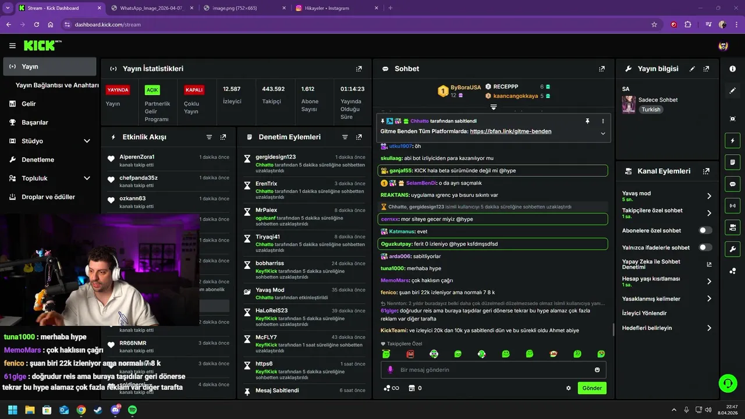The width and height of the screenshot is (745, 419).
Task: Click the info icon in right rail
Action: pyautogui.click(x=732, y=69)
